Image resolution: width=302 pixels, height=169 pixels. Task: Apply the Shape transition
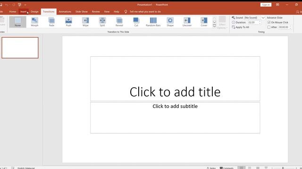(170, 22)
